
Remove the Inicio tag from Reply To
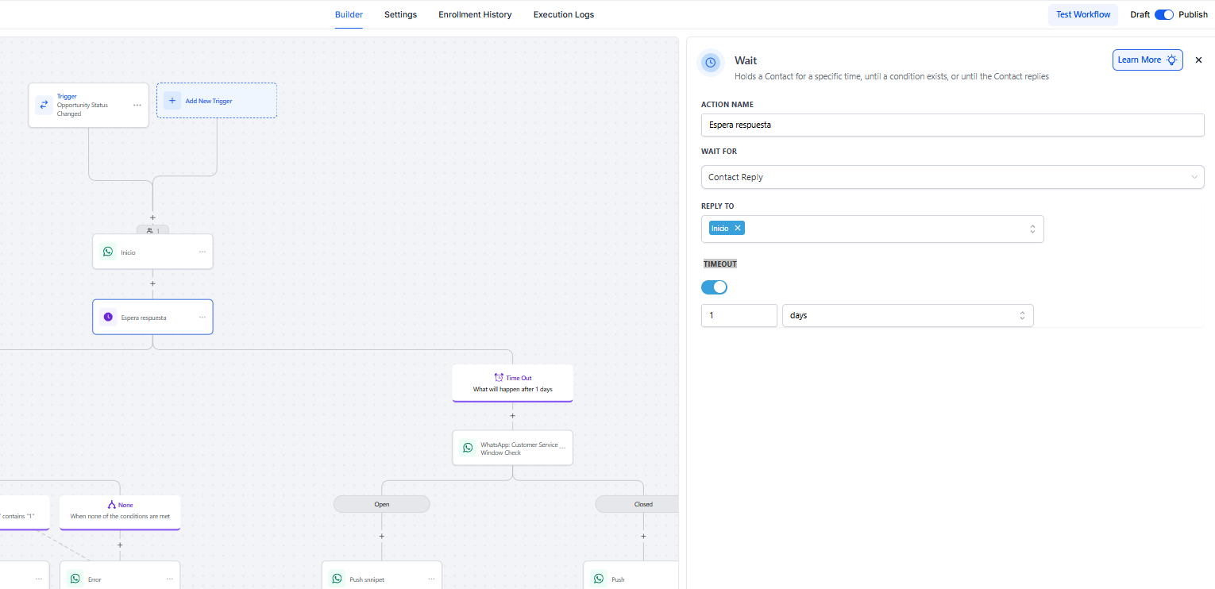tap(738, 228)
